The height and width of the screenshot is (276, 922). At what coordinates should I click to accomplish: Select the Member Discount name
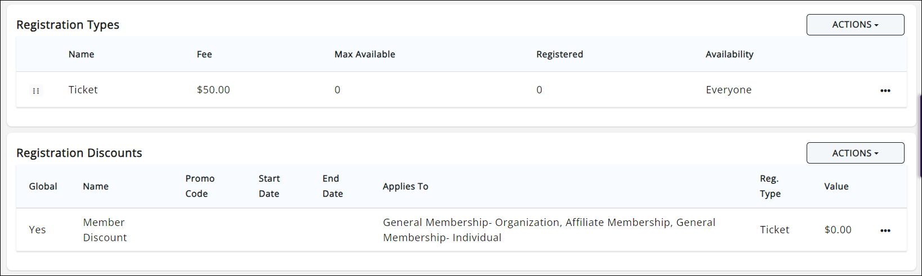(105, 230)
